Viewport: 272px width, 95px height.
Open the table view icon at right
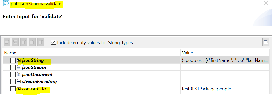coord(265,42)
